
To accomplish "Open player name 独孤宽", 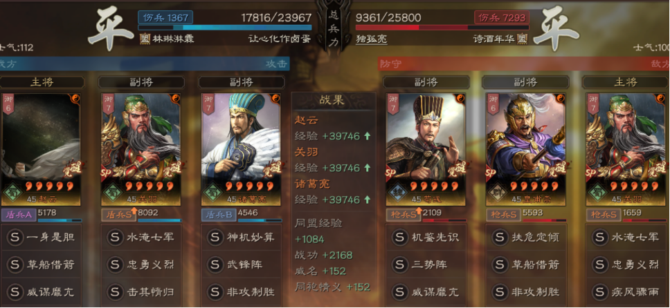I will click(371, 39).
